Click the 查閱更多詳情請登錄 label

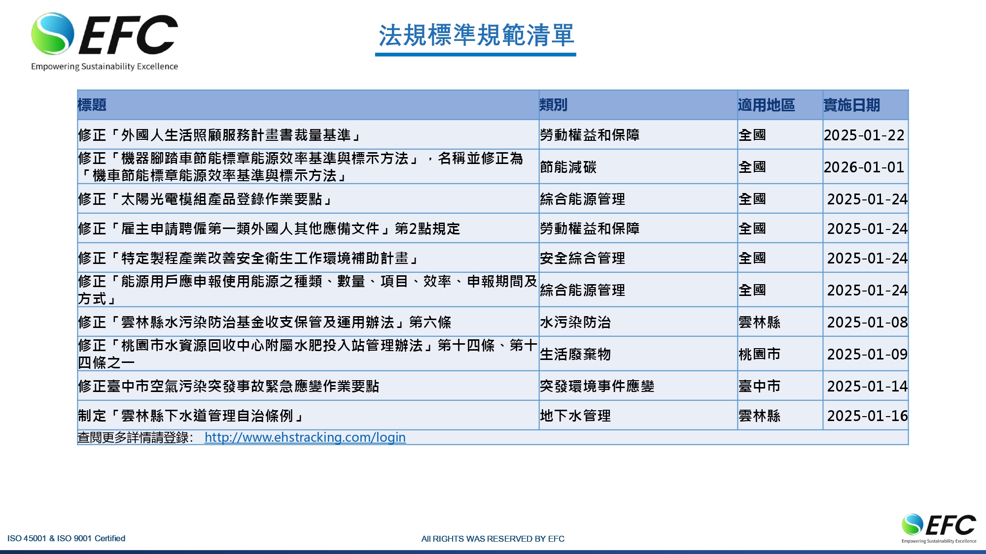point(136,437)
